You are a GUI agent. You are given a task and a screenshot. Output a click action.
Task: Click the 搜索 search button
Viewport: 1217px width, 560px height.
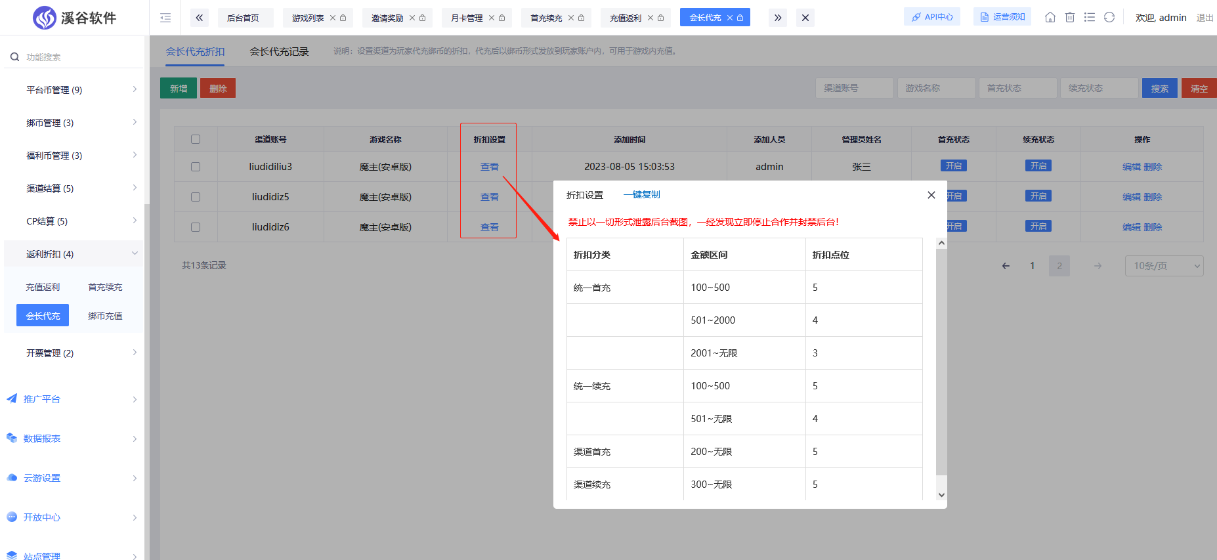(x=1160, y=88)
